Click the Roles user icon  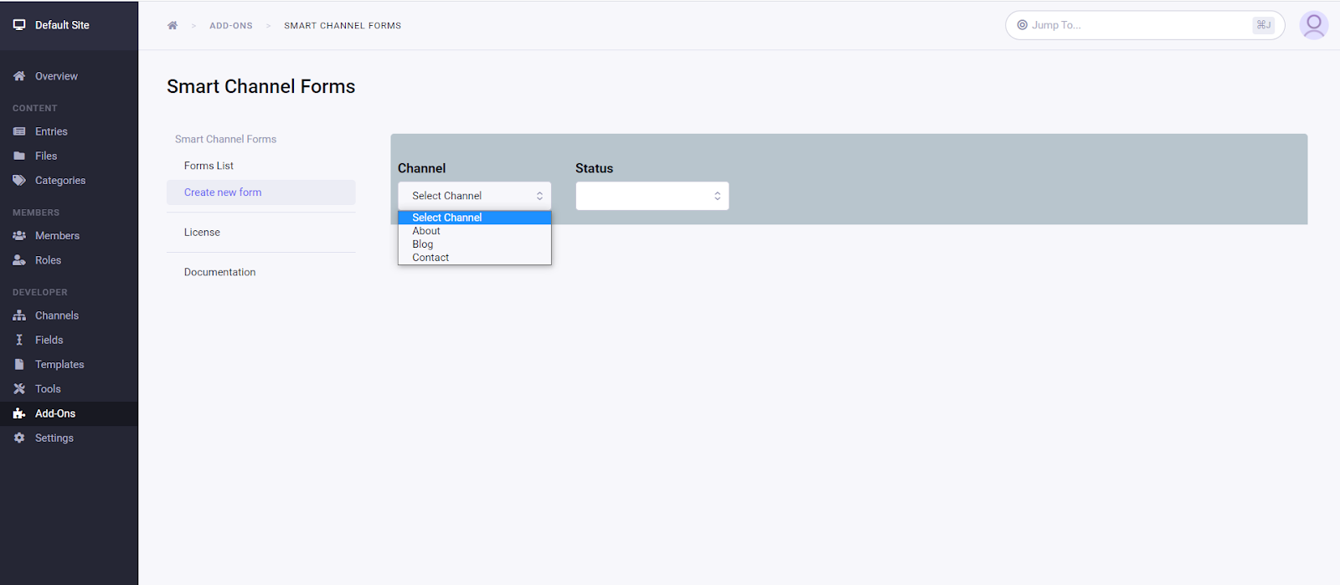pos(19,260)
